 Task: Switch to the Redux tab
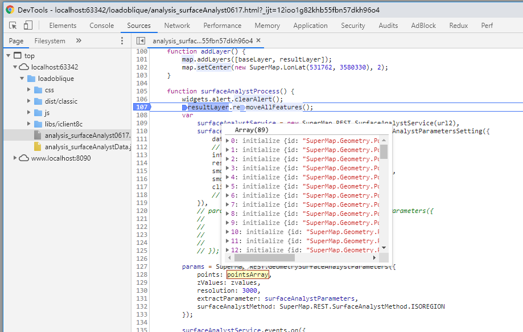point(459,26)
